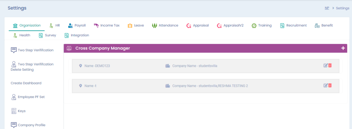Go to the Recruitment tab
Screen dimensions: 352x129
(293, 25)
